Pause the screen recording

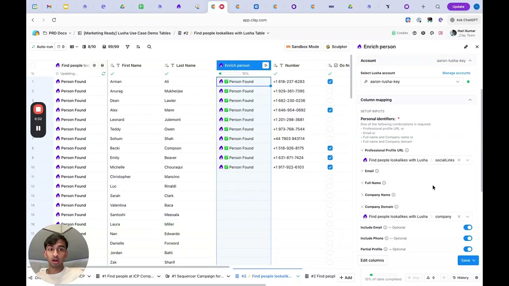click(38, 128)
